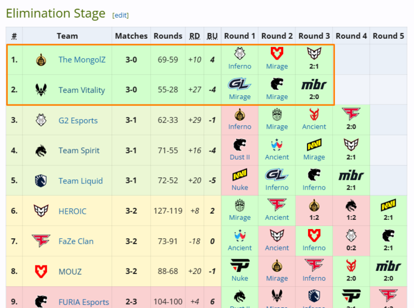
Task: Click Team Vitality logo icon
Action: pyautogui.click(x=41, y=90)
